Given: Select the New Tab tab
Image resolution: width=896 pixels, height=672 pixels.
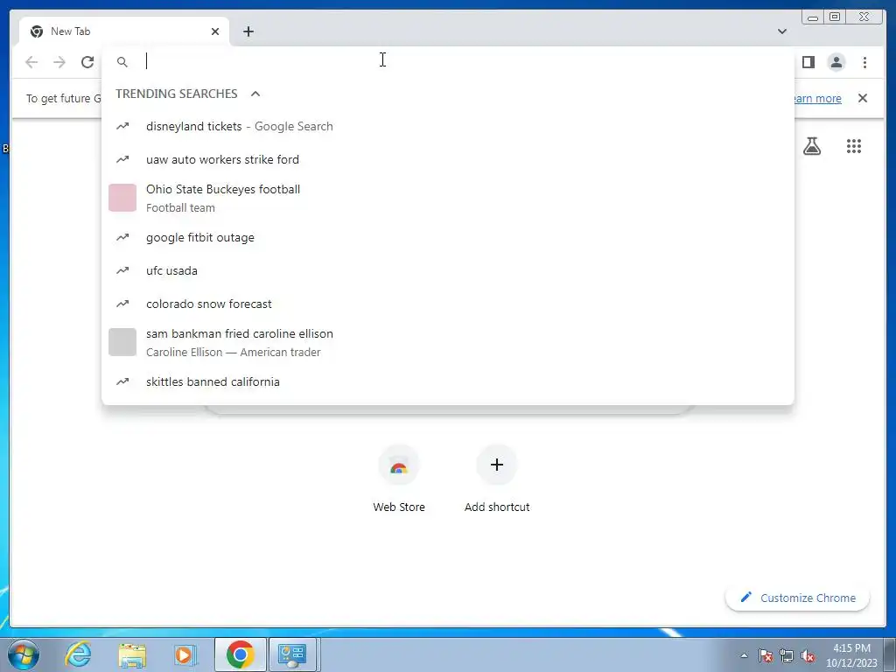Looking at the screenshot, I should [124, 31].
